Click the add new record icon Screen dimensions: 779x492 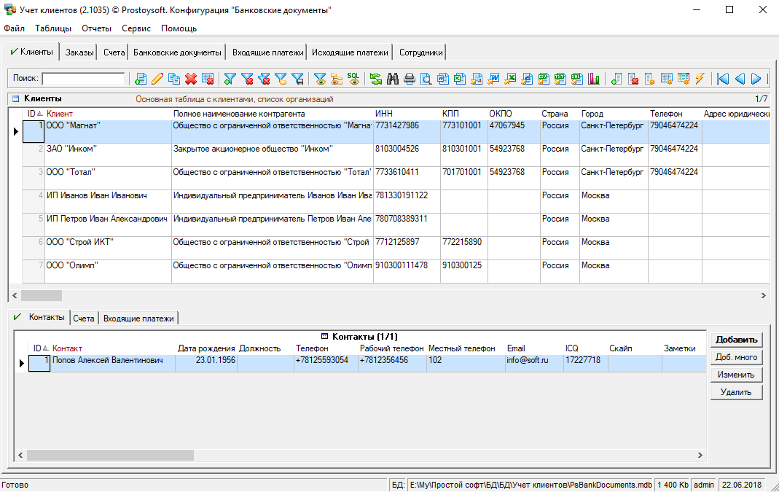[141, 79]
